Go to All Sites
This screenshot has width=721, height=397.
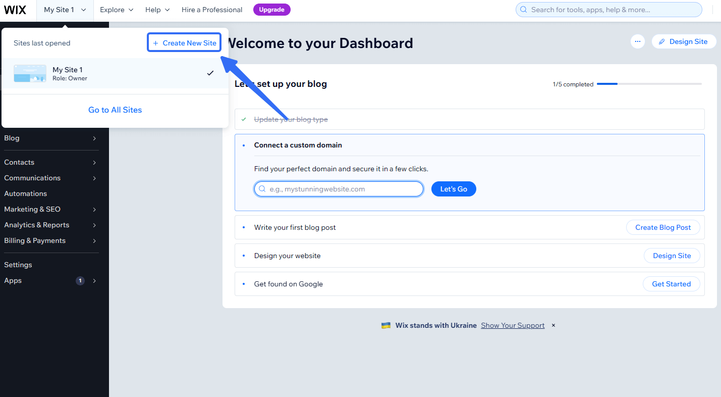coord(115,110)
